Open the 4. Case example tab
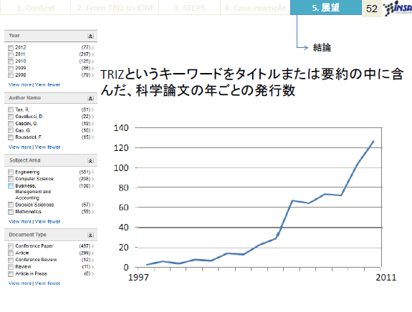Screen dimensions: 412x312 255,8
